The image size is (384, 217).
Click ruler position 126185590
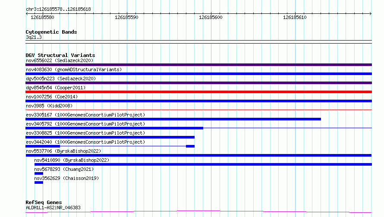[126, 17]
